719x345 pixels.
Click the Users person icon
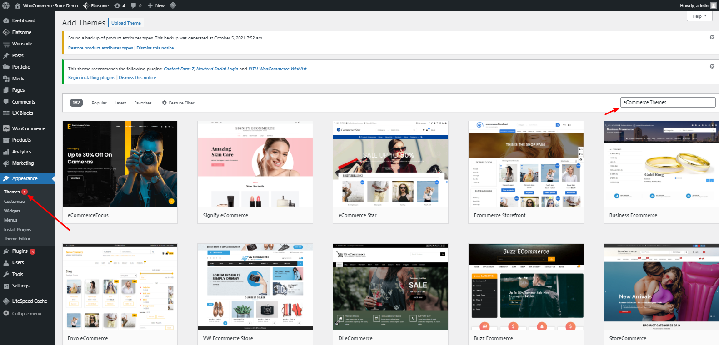point(6,262)
